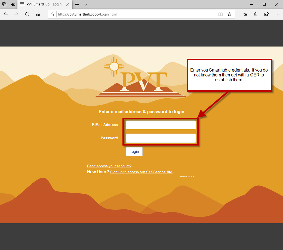Click the browser forward arrow

(16, 14)
